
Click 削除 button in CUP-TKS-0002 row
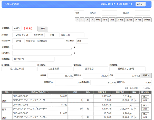tap(145, 109)
